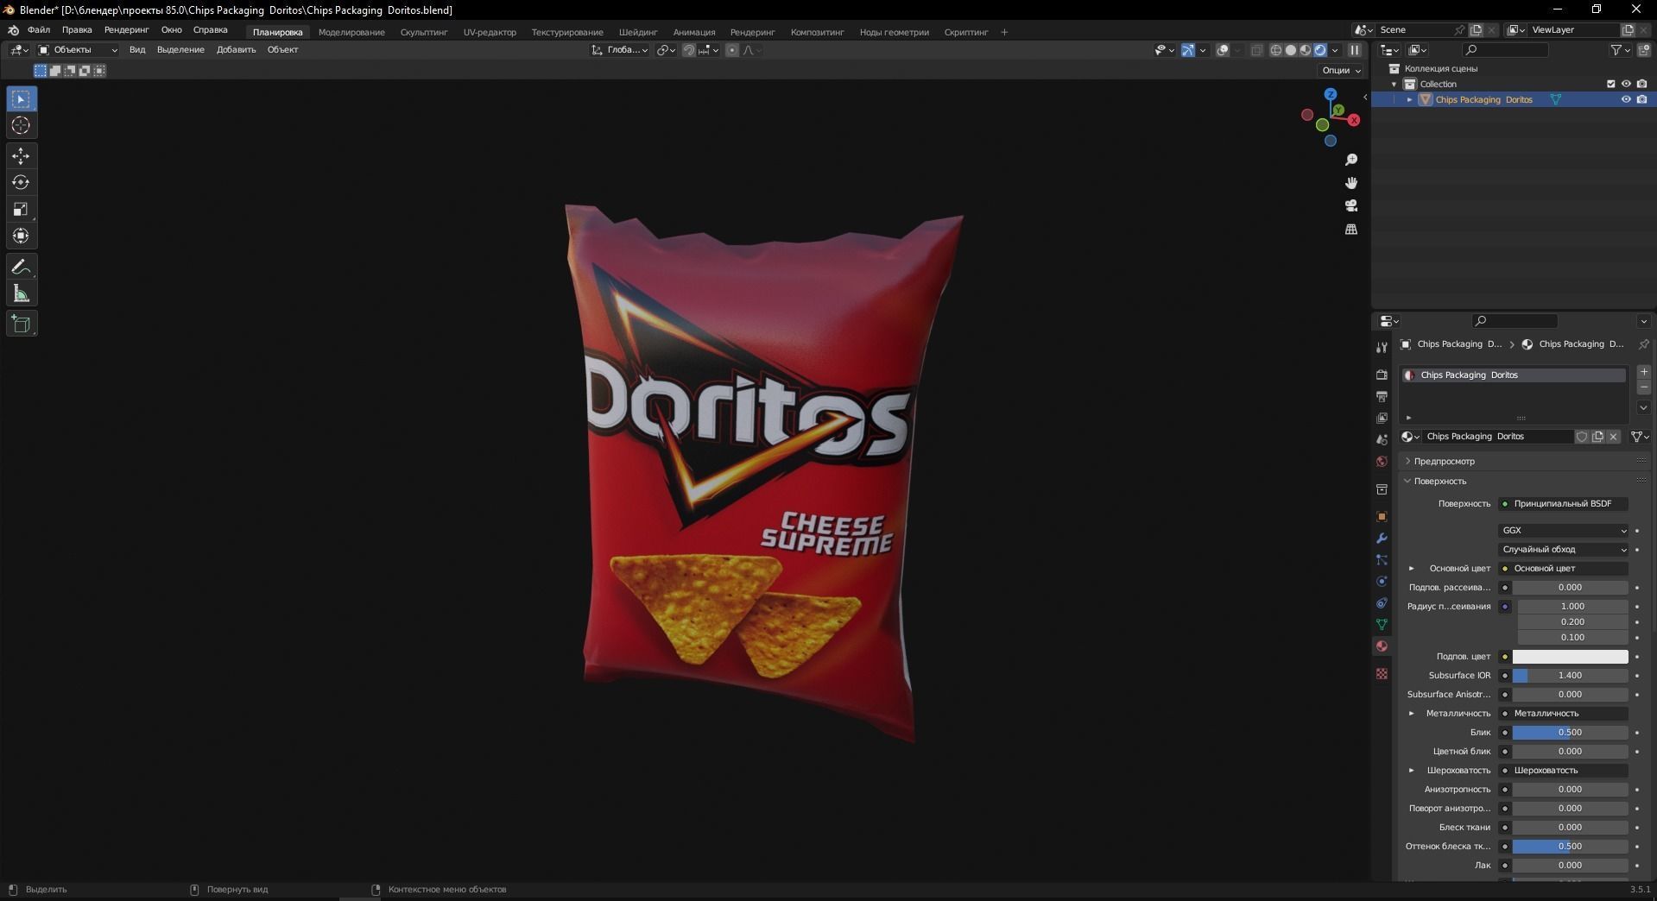The image size is (1657, 901).
Task: Open the View Layer properties tab
Action: tap(1382, 418)
